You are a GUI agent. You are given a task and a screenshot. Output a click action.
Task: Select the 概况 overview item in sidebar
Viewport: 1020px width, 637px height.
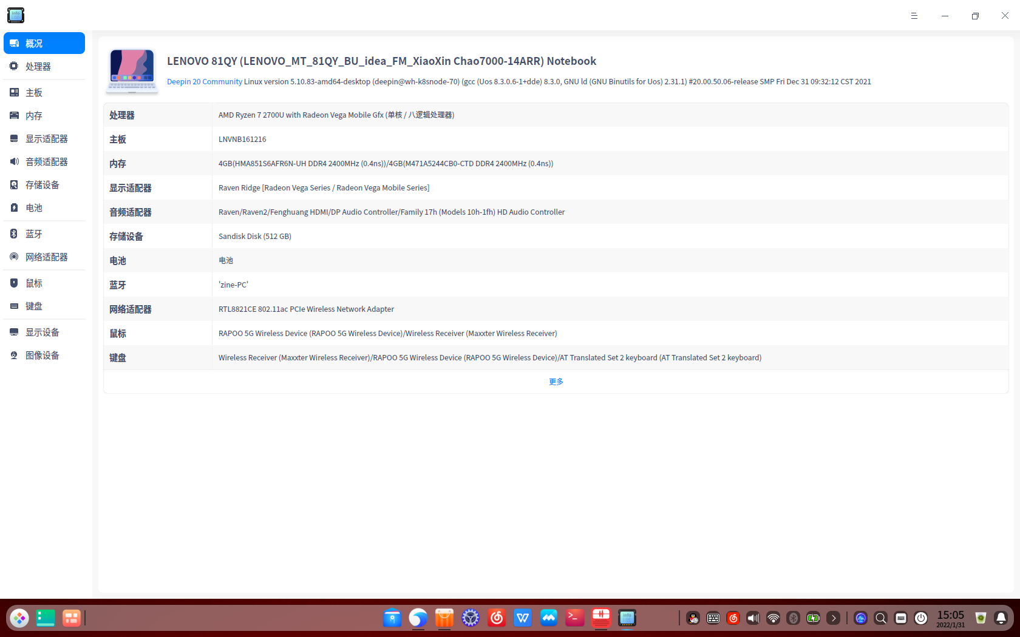pos(44,43)
